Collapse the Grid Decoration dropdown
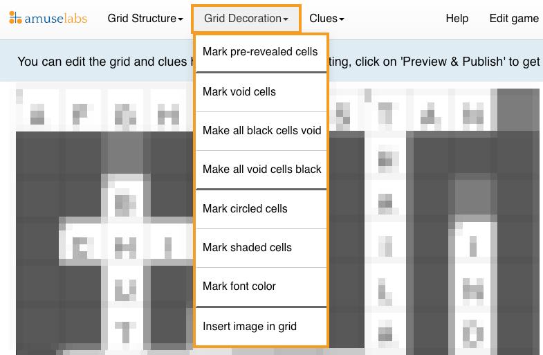This screenshot has width=543, height=355. 246,19
